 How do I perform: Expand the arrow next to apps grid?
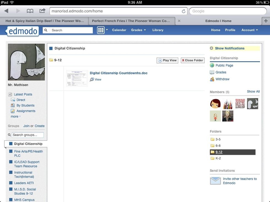point(107,30)
